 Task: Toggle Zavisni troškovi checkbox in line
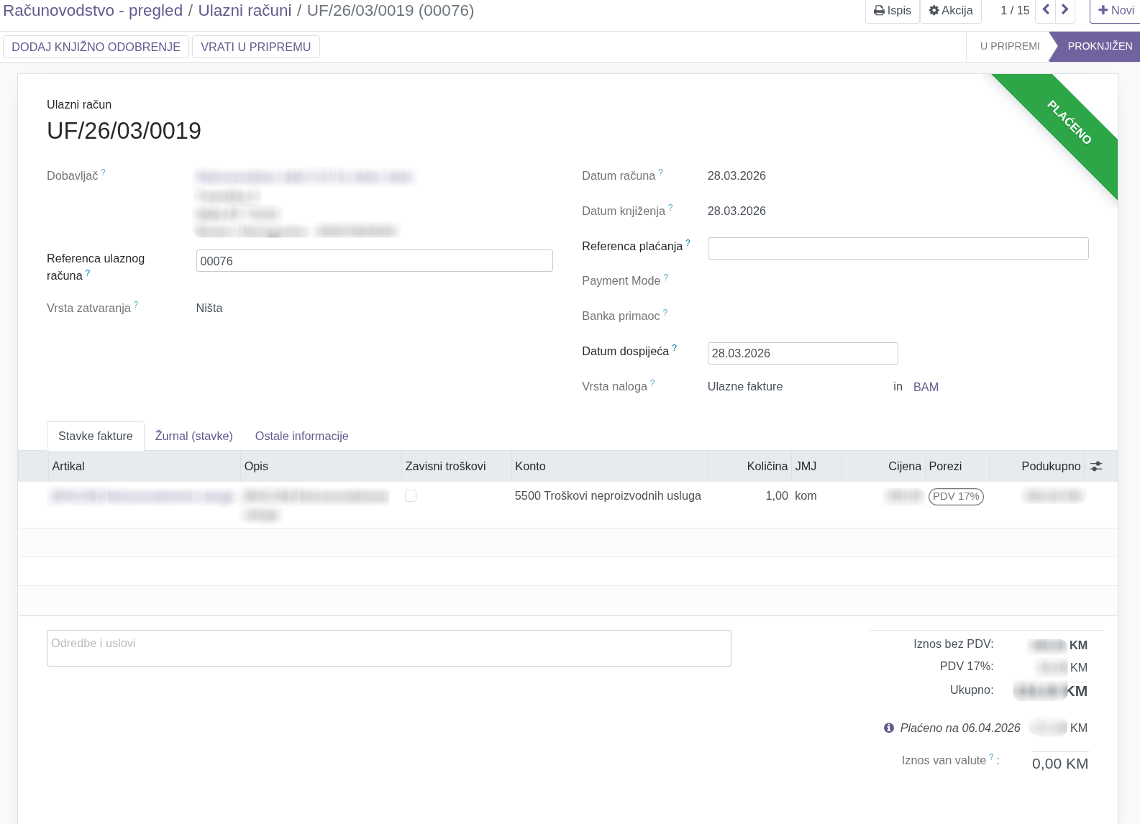click(411, 496)
